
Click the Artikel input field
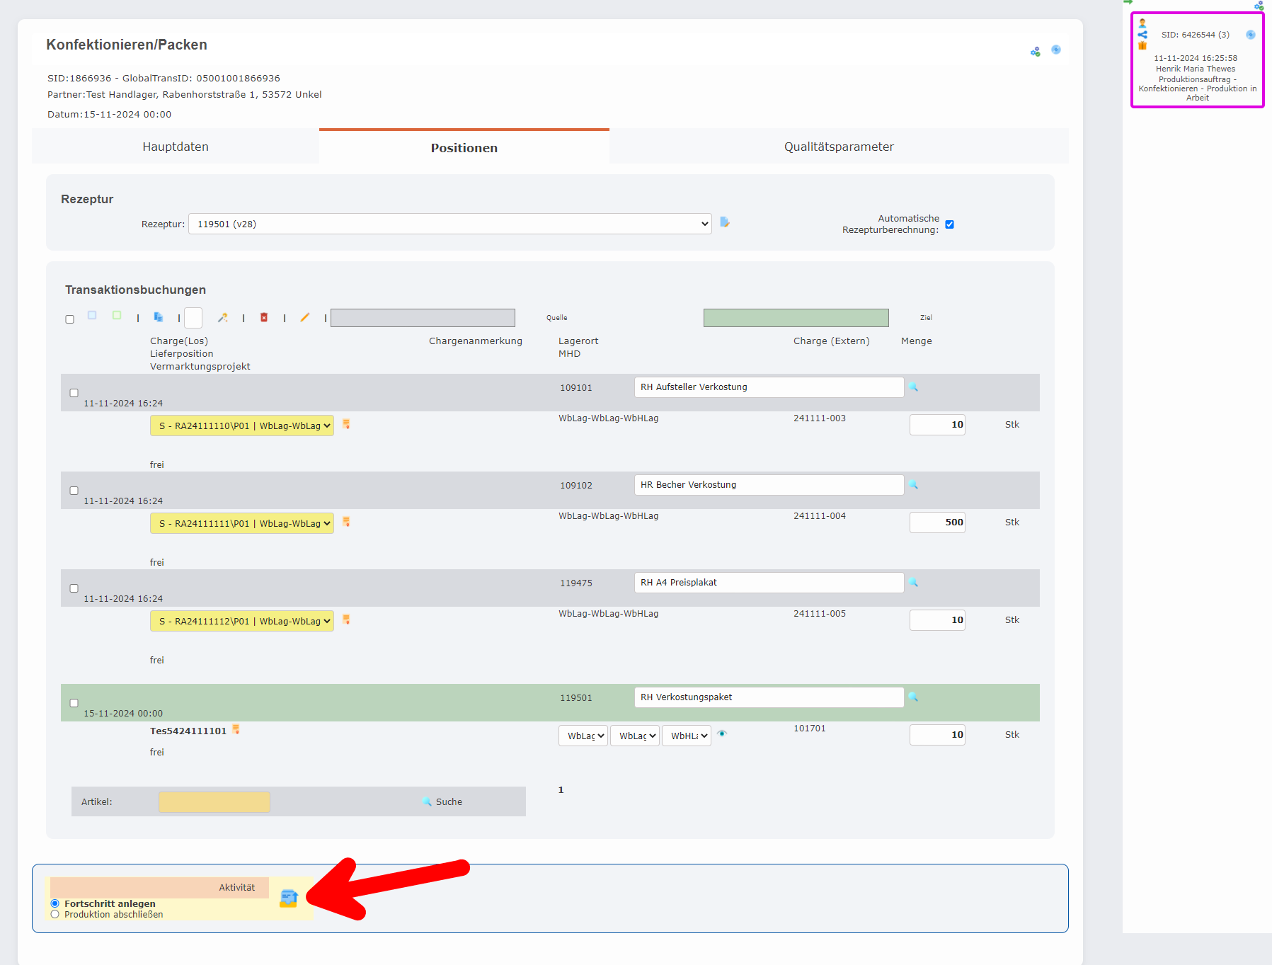point(214,802)
